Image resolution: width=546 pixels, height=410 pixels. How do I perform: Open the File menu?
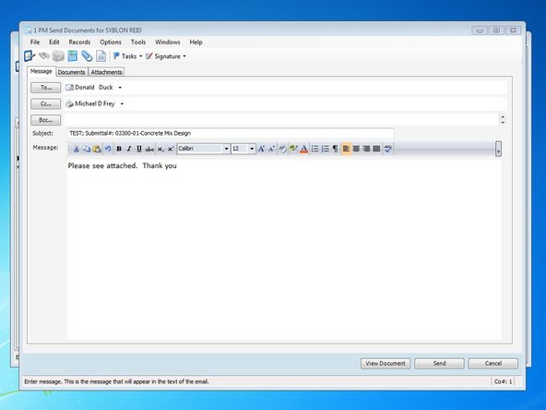pyautogui.click(x=35, y=42)
